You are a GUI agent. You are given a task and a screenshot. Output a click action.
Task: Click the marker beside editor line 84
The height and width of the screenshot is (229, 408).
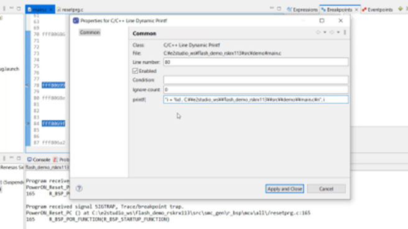click(28, 123)
